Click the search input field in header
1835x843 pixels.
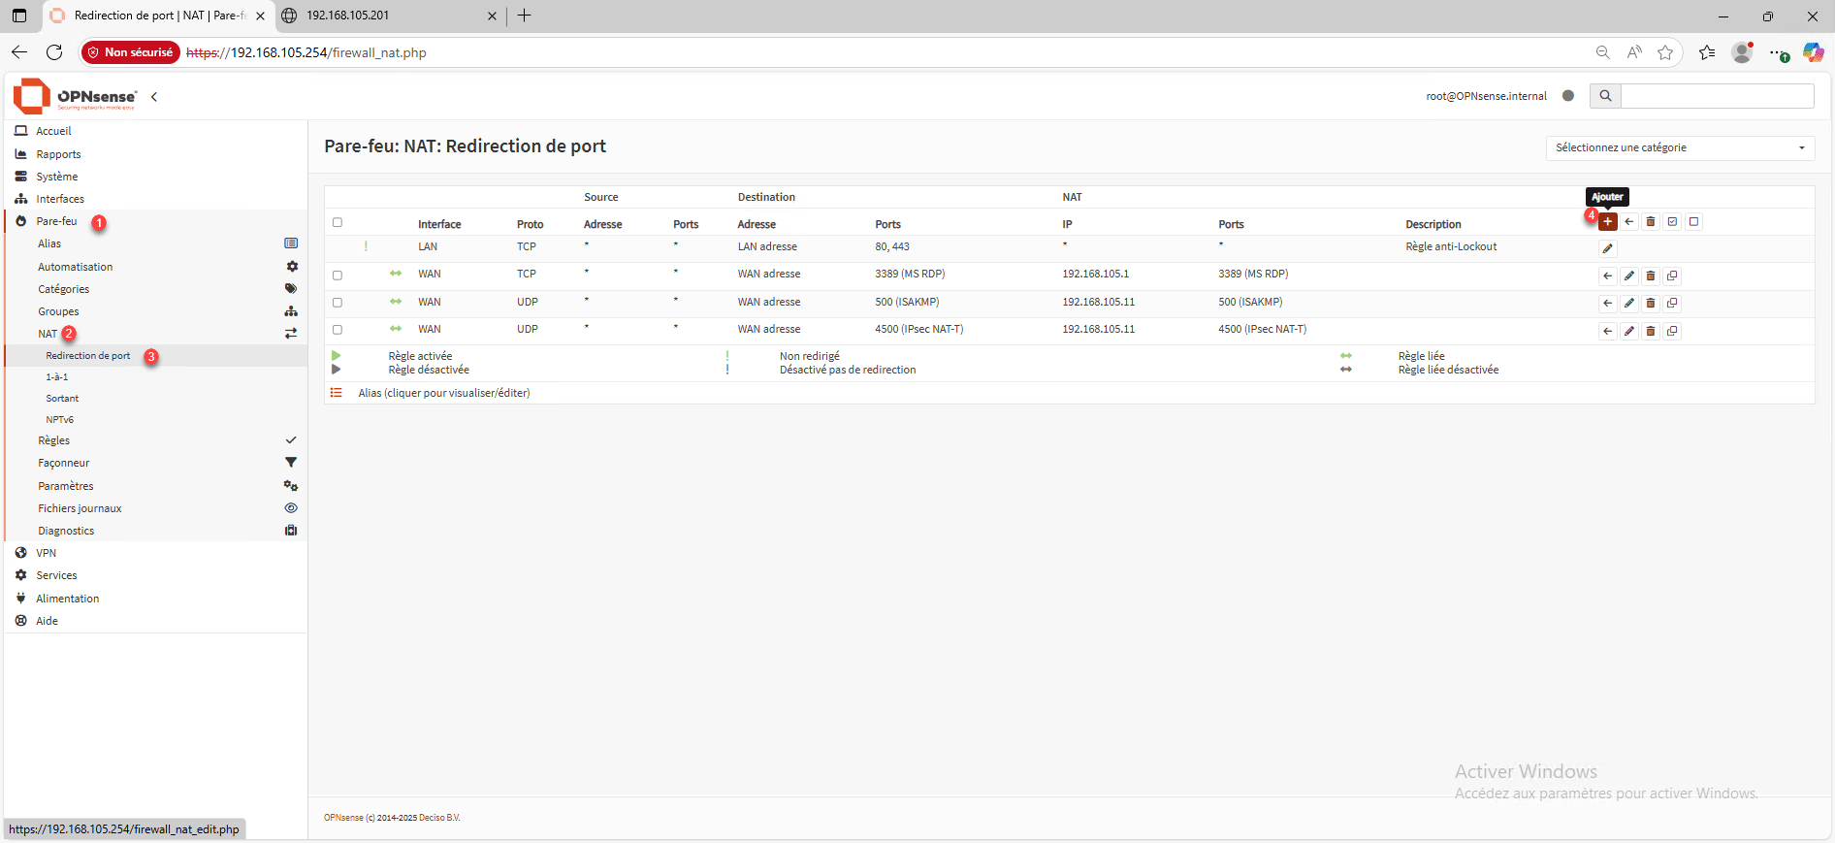tap(1716, 96)
